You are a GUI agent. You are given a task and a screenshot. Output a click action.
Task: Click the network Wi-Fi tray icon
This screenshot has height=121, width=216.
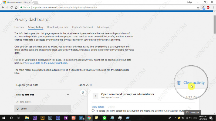pyautogui.click(x=187, y=118)
